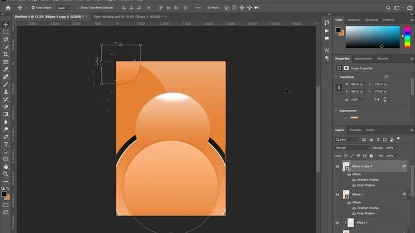Viewport: 415px width, 233px height.
Task: Select the Frame tool
Action: point(6,62)
